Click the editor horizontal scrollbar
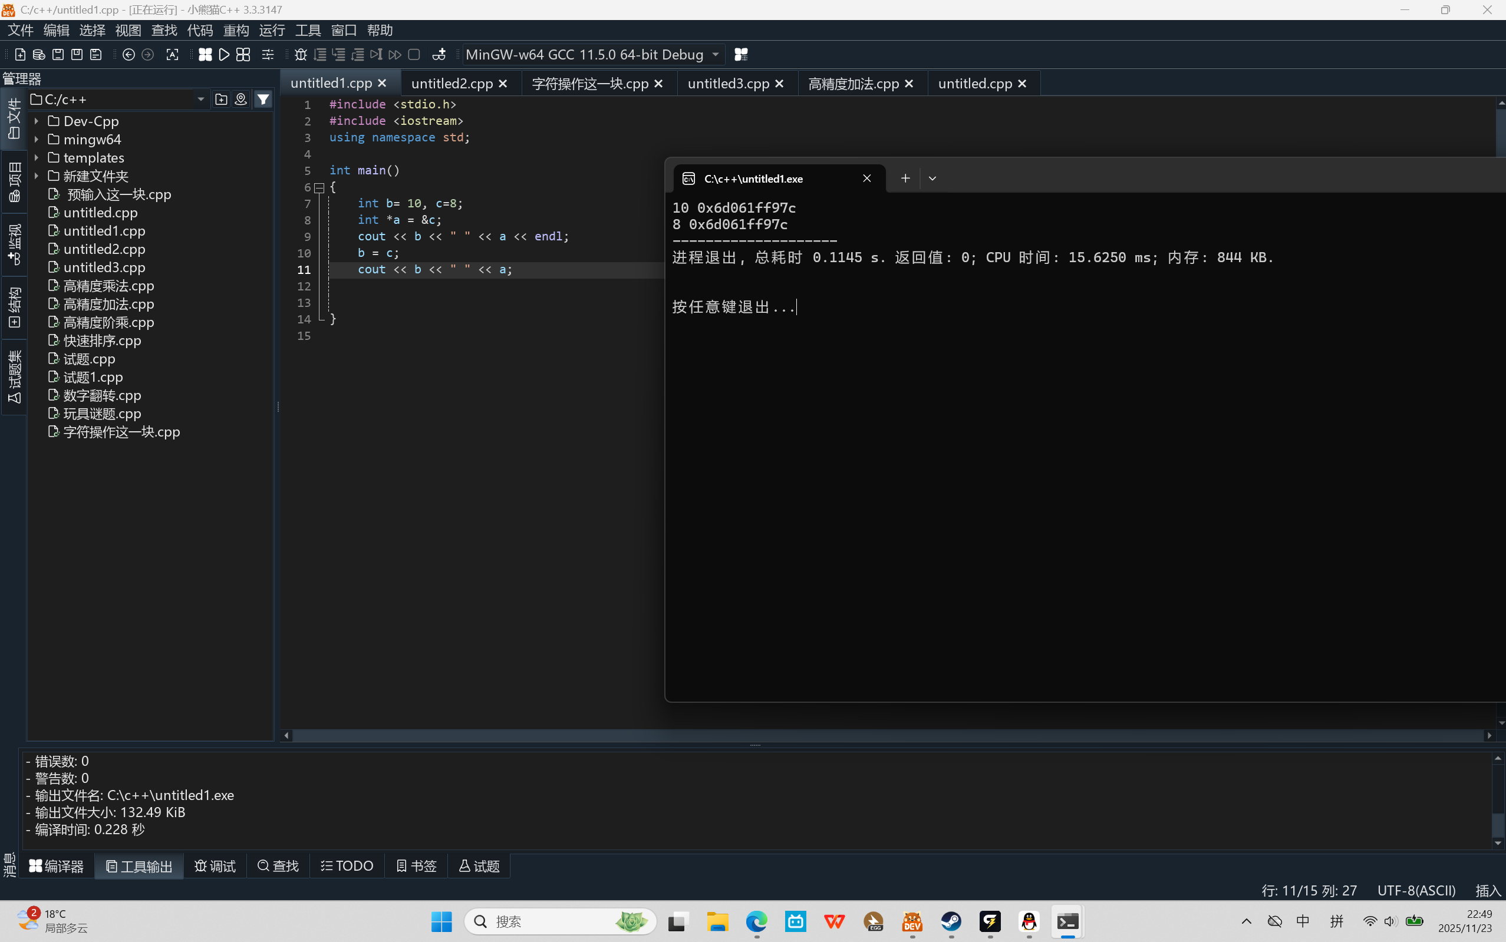The image size is (1506, 942). [x=748, y=736]
